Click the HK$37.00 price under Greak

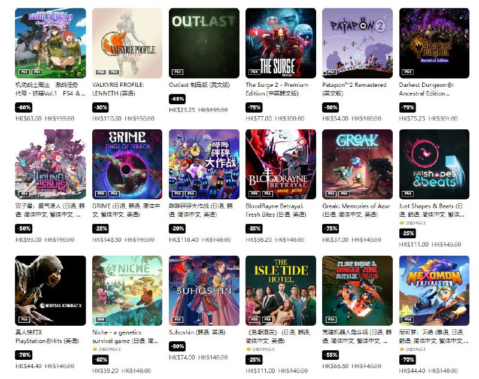(335, 239)
